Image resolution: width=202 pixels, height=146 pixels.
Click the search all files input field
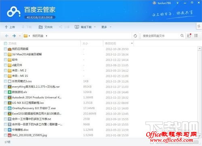(x=160, y=36)
